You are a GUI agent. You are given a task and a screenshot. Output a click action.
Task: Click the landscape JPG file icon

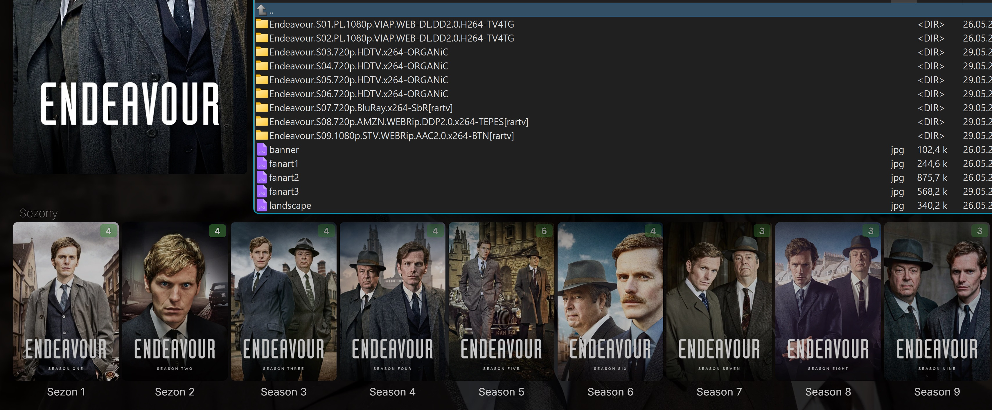tap(262, 206)
